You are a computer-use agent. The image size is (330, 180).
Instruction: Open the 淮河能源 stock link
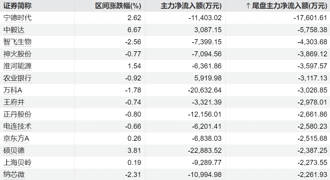click(17, 66)
